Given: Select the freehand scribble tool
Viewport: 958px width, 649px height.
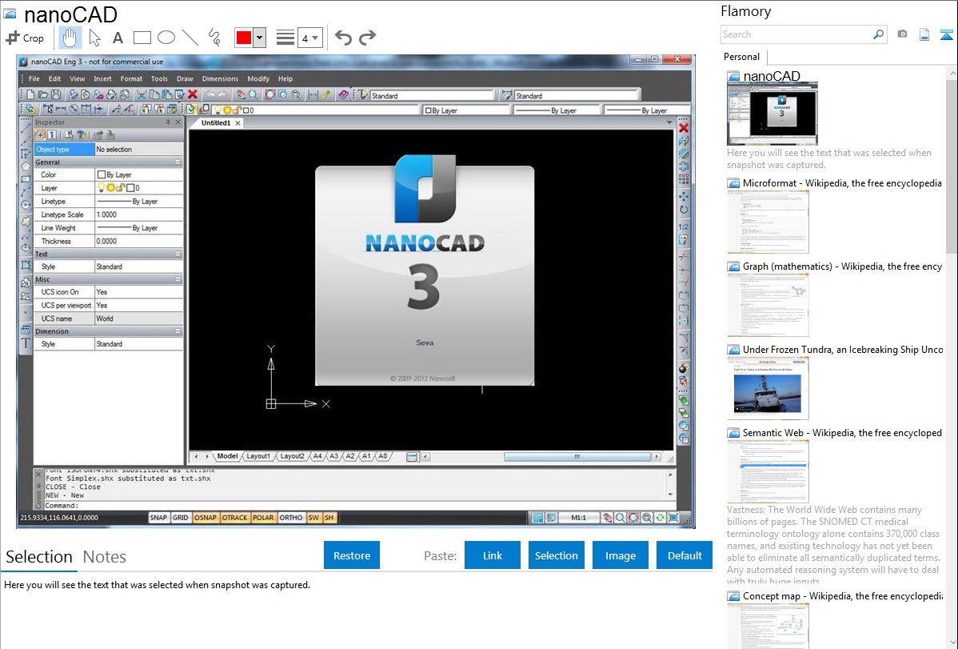Looking at the screenshot, I should (214, 38).
